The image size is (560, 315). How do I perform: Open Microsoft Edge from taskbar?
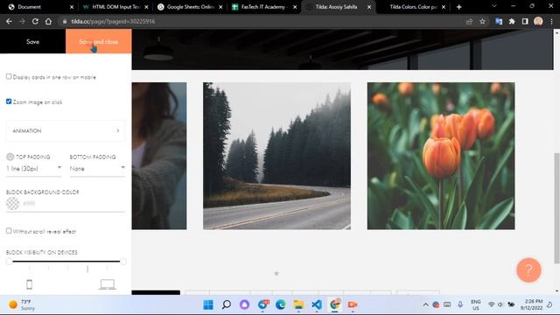[x=281, y=304]
